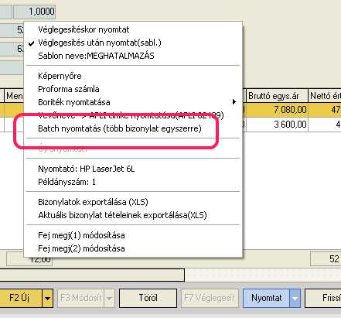The height and width of the screenshot is (318, 341).
Task: Click the F2 Új button
Action: pyautogui.click(x=19, y=298)
